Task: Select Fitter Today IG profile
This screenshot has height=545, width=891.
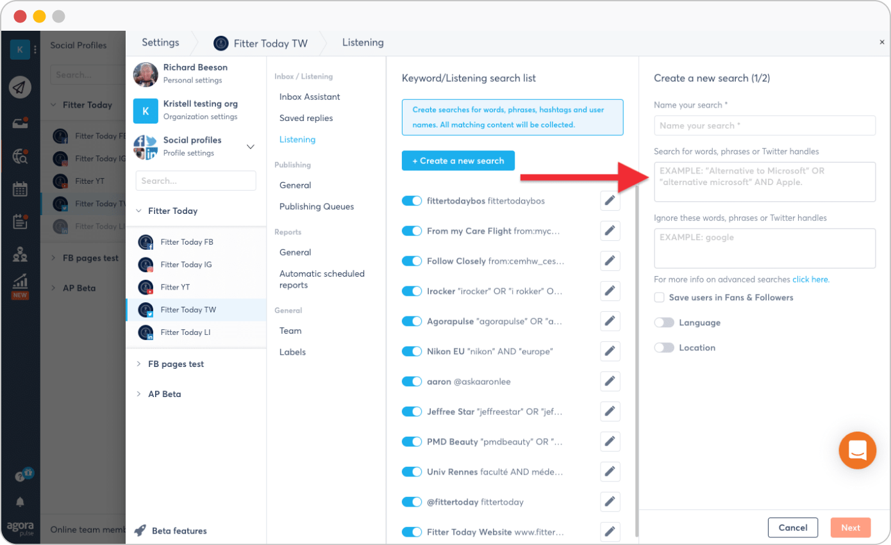Action: (196, 264)
